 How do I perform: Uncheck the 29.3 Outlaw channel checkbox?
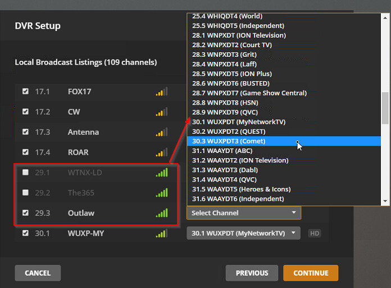(25, 213)
